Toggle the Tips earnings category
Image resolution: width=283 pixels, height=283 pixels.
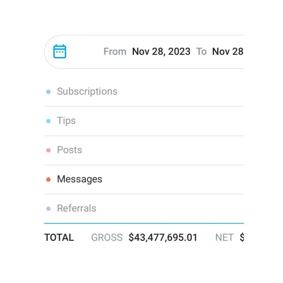pyautogui.click(x=66, y=121)
